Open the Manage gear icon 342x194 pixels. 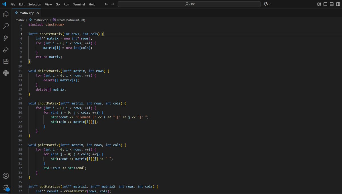[x=6, y=187]
